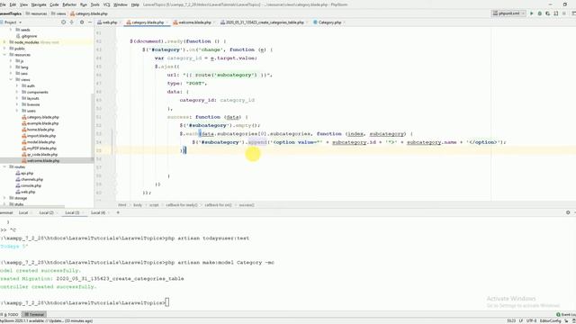The height and width of the screenshot is (324, 576).
Task: Switch to the Local (3) terminal tab
Action: click(x=72, y=212)
